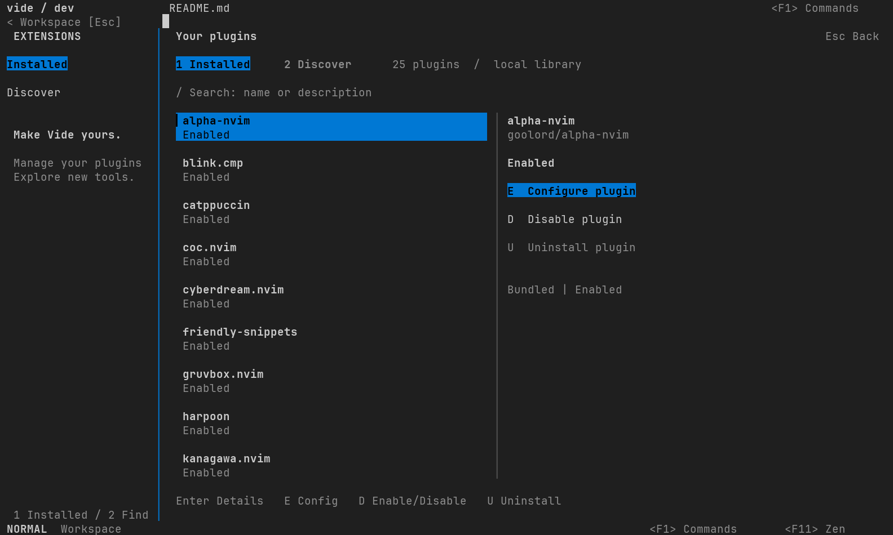
Task: Select the kanagawa.nvim plugin row
Action: coord(331,465)
